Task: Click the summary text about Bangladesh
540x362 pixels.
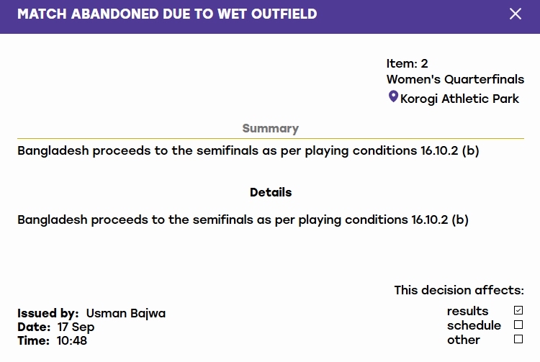Action: (248, 150)
